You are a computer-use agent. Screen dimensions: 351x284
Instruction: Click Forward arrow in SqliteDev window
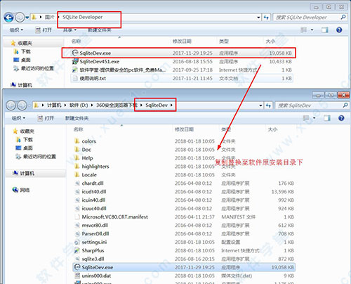pos(22,105)
